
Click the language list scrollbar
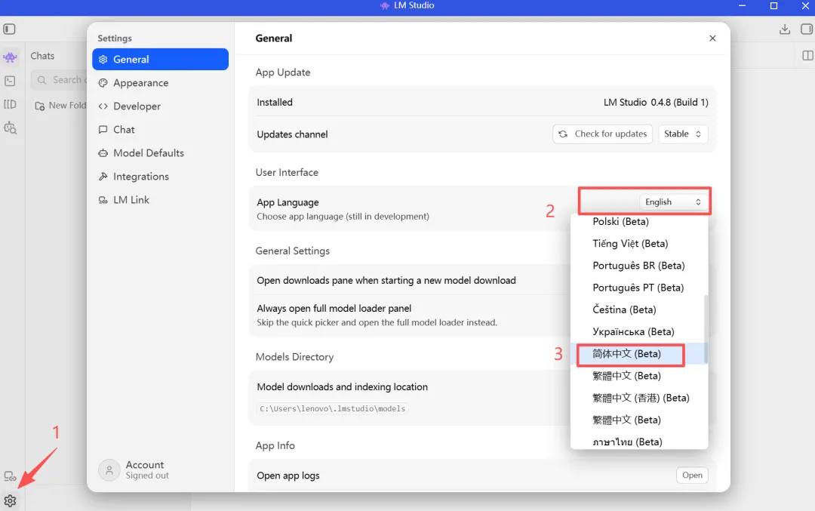pos(706,330)
